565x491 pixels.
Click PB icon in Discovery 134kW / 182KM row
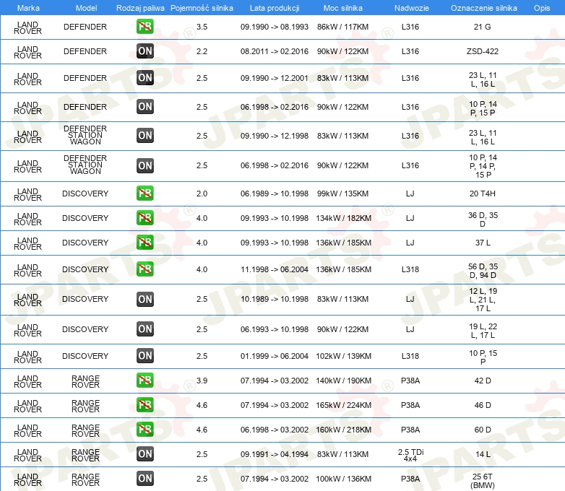pos(145,218)
